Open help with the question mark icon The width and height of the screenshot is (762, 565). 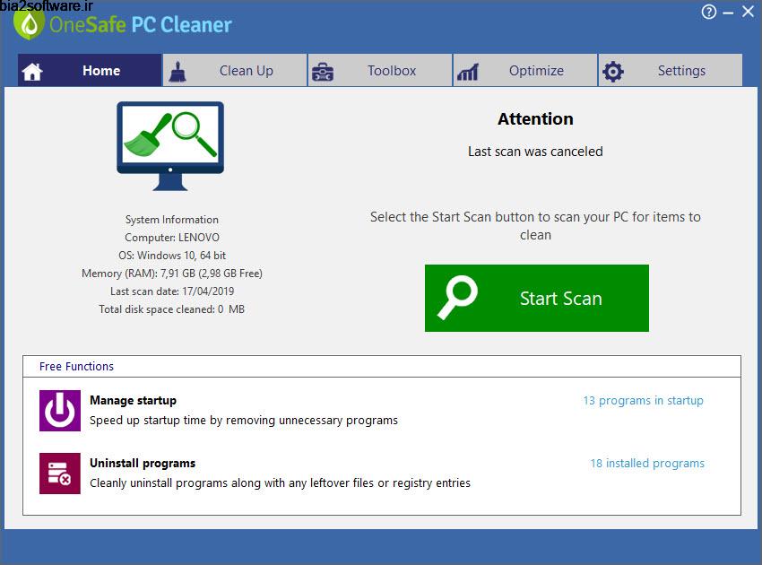pyautogui.click(x=707, y=12)
